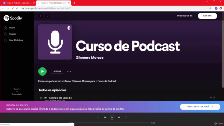Image resolution: width=224 pixels, height=126 pixels.
Task: Toggle repeat in the player bar
Action: pyautogui.click(x=126, y=117)
